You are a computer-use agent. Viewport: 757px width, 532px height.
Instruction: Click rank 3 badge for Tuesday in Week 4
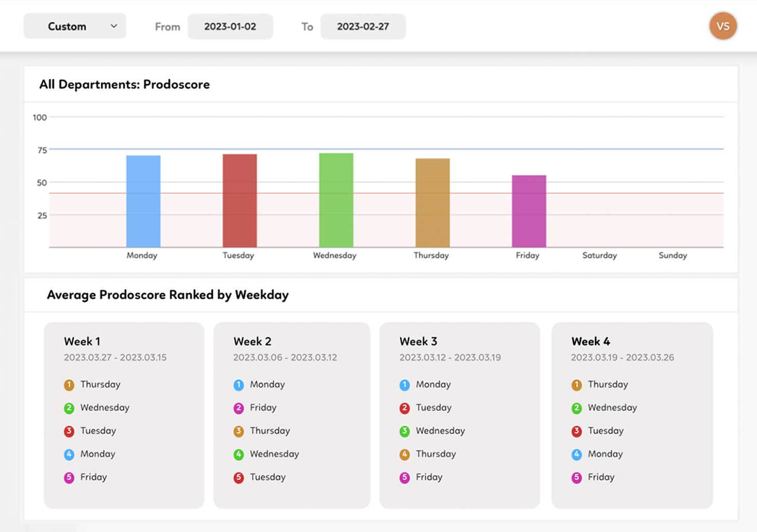576,431
